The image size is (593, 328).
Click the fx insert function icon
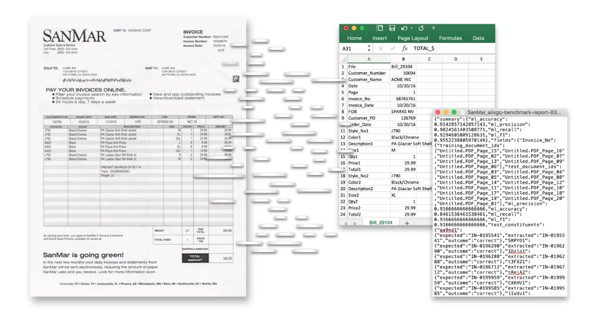[405, 49]
